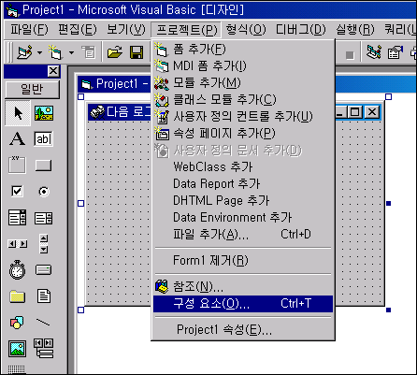Select the Label control tool
The height and width of the screenshot is (375, 417).
tap(17, 139)
